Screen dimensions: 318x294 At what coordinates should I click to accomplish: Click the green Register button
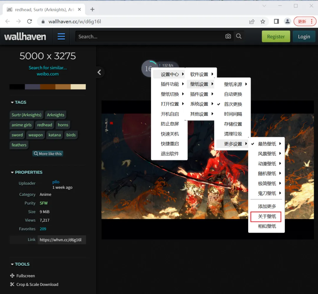click(x=276, y=36)
